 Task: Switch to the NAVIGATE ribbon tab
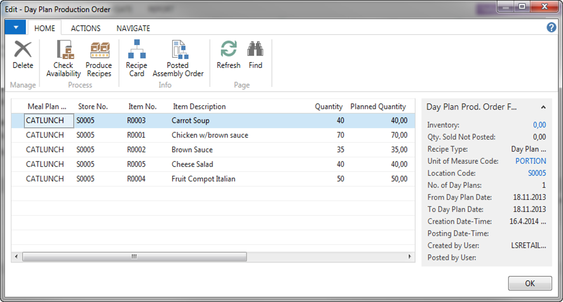point(133,29)
